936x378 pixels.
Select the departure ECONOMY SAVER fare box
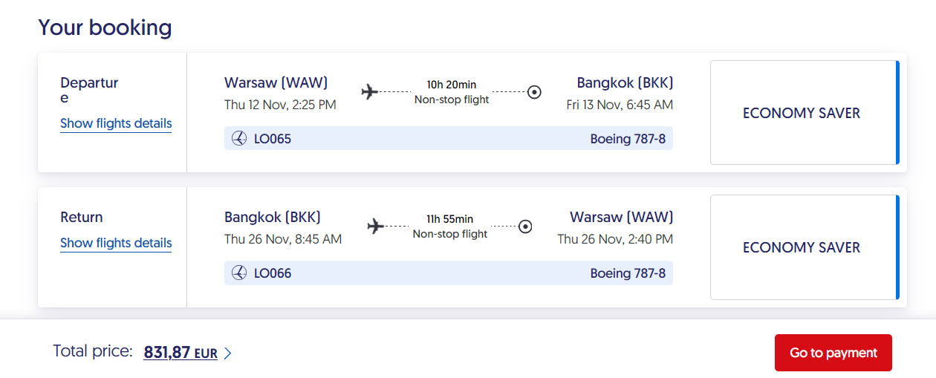pyautogui.click(x=802, y=113)
